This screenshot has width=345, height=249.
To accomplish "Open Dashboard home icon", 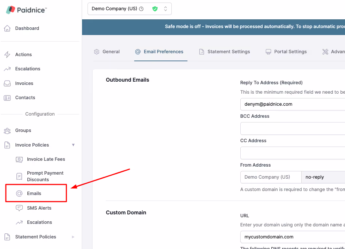I will pos(7,28).
